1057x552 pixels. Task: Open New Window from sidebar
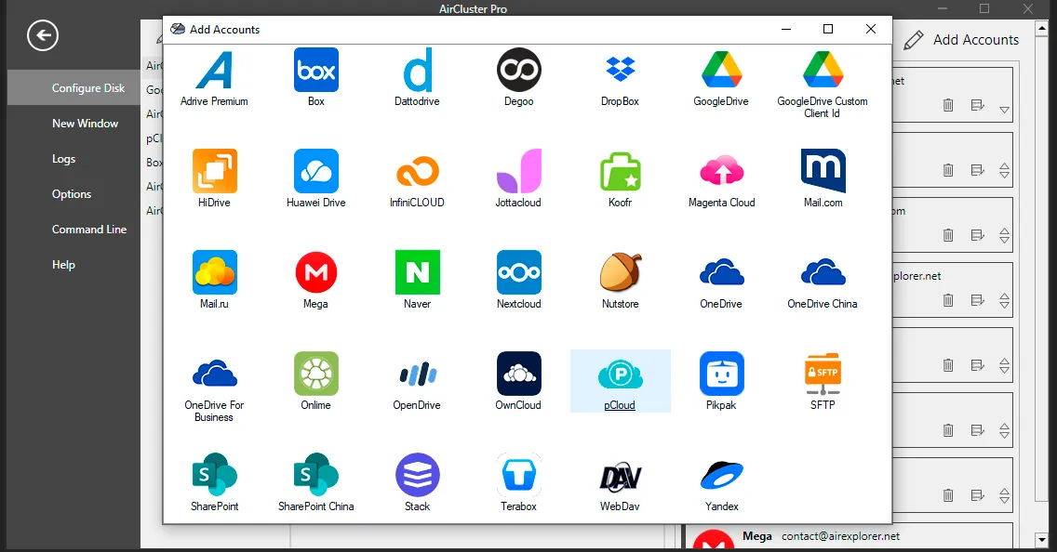pos(85,124)
